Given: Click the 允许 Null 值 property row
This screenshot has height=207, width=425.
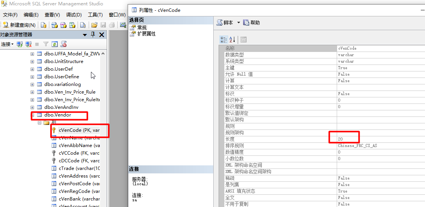Looking at the screenshot, I should [x=325, y=74].
